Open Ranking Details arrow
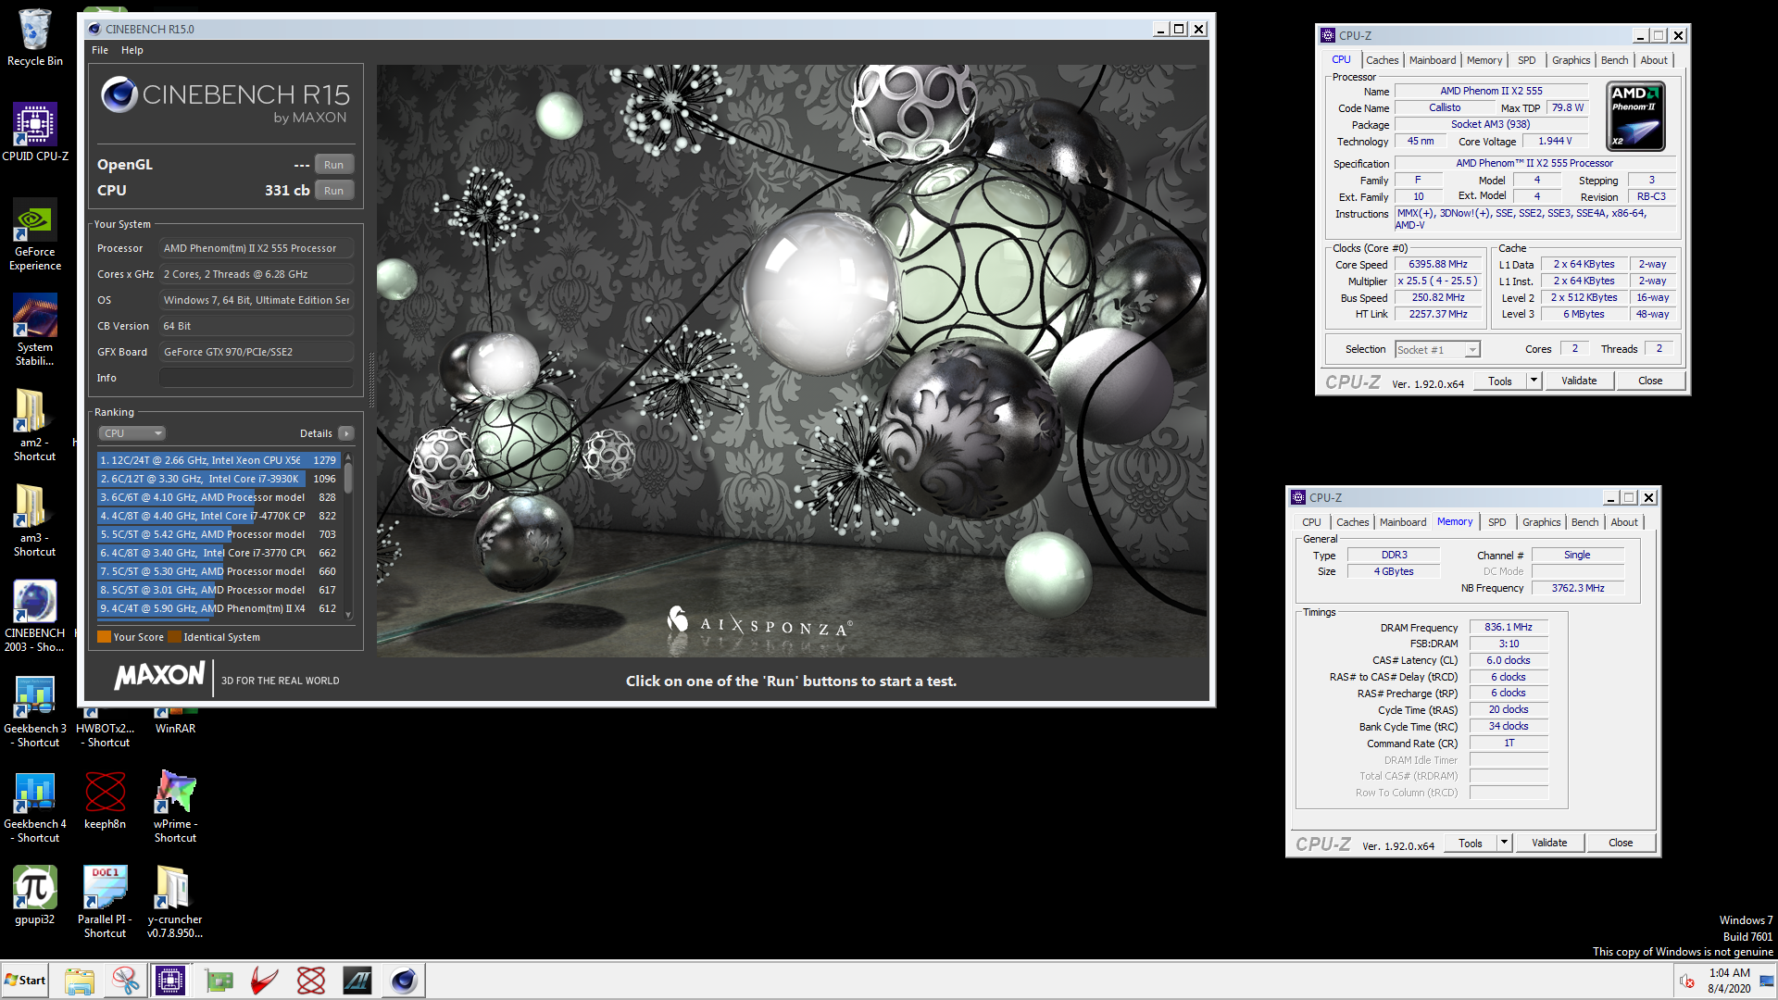 coord(346,433)
